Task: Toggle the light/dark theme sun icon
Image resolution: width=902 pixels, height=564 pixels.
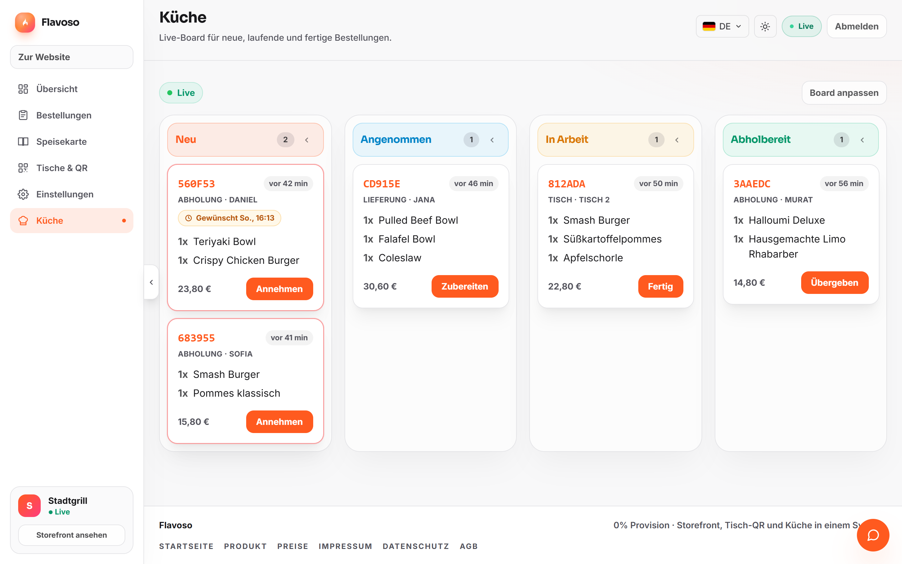Action: coord(765,27)
